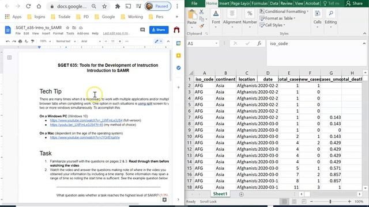Click Share in Excel title area

355,3
